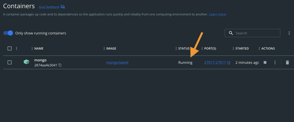Delete the mongo container with trash icon
This screenshot has height=122, width=294.
click(287, 62)
